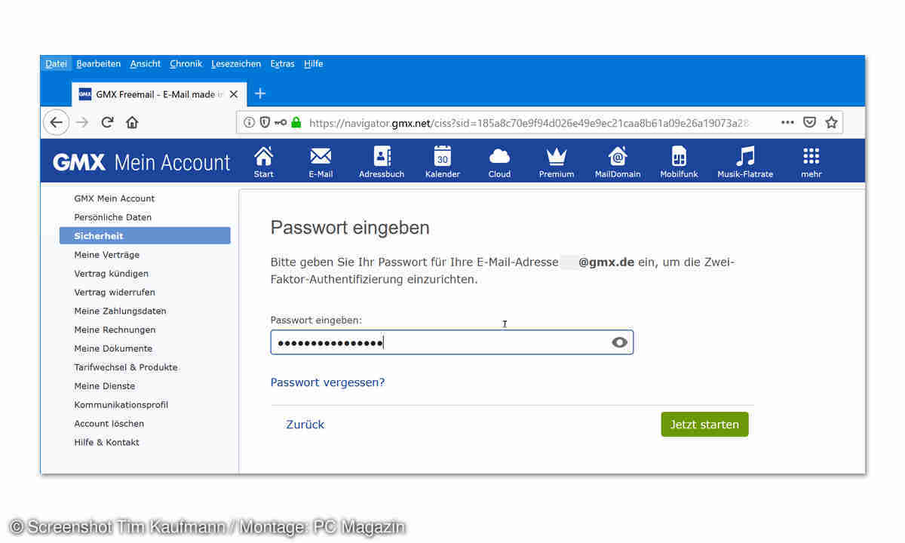The image size is (905, 543).
Task: Bookmark this page with the star icon
Action: tap(831, 122)
